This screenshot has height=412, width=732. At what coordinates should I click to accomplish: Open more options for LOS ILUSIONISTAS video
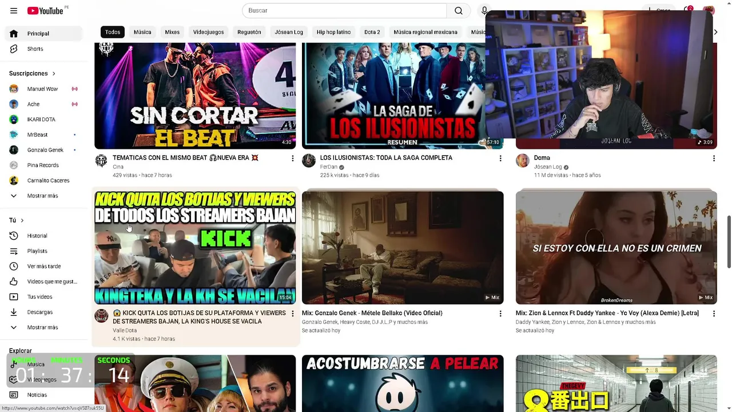tap(500, 159)
